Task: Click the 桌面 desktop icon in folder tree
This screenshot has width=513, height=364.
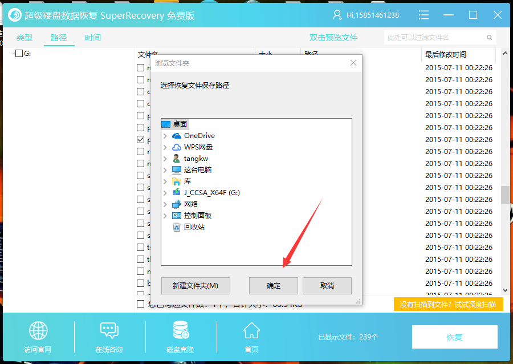Action: [166, 124]
